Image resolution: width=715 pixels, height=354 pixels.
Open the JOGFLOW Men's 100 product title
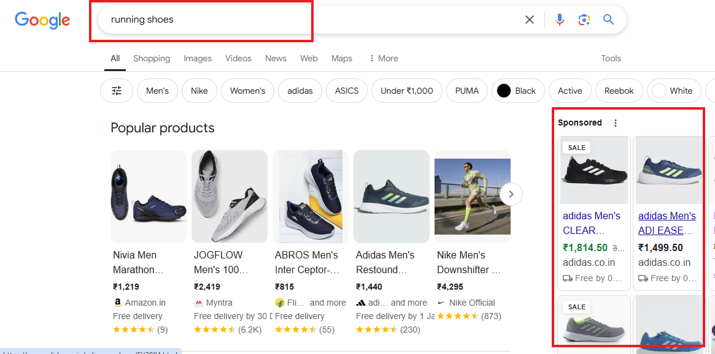221,262
